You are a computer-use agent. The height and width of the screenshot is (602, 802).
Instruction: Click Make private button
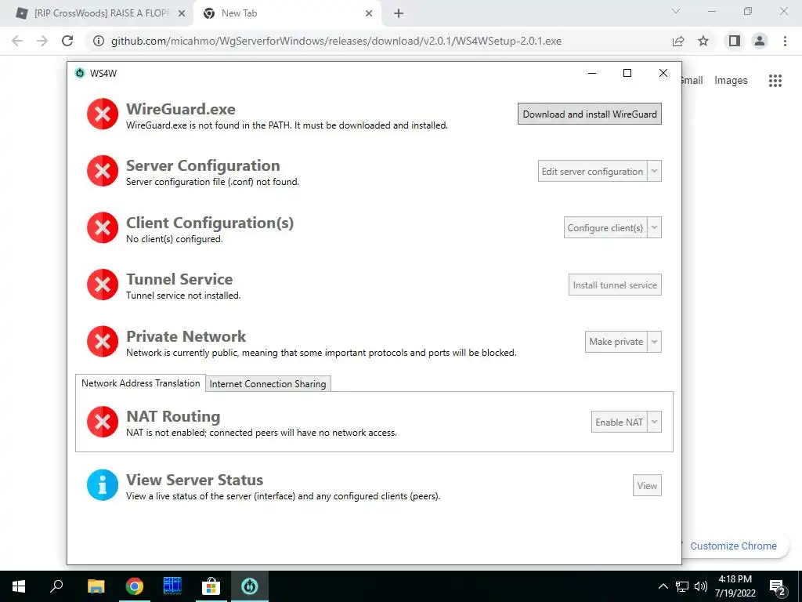616,342
